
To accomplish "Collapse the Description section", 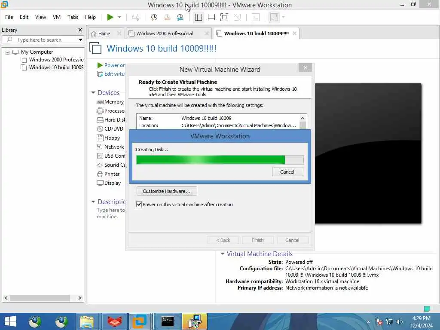I will [93, 202].
